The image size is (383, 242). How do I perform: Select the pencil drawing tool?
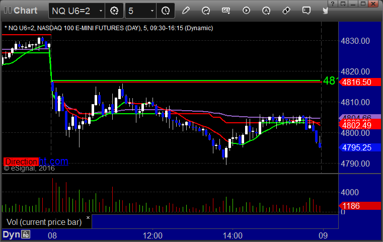click(x=186, y=11)
